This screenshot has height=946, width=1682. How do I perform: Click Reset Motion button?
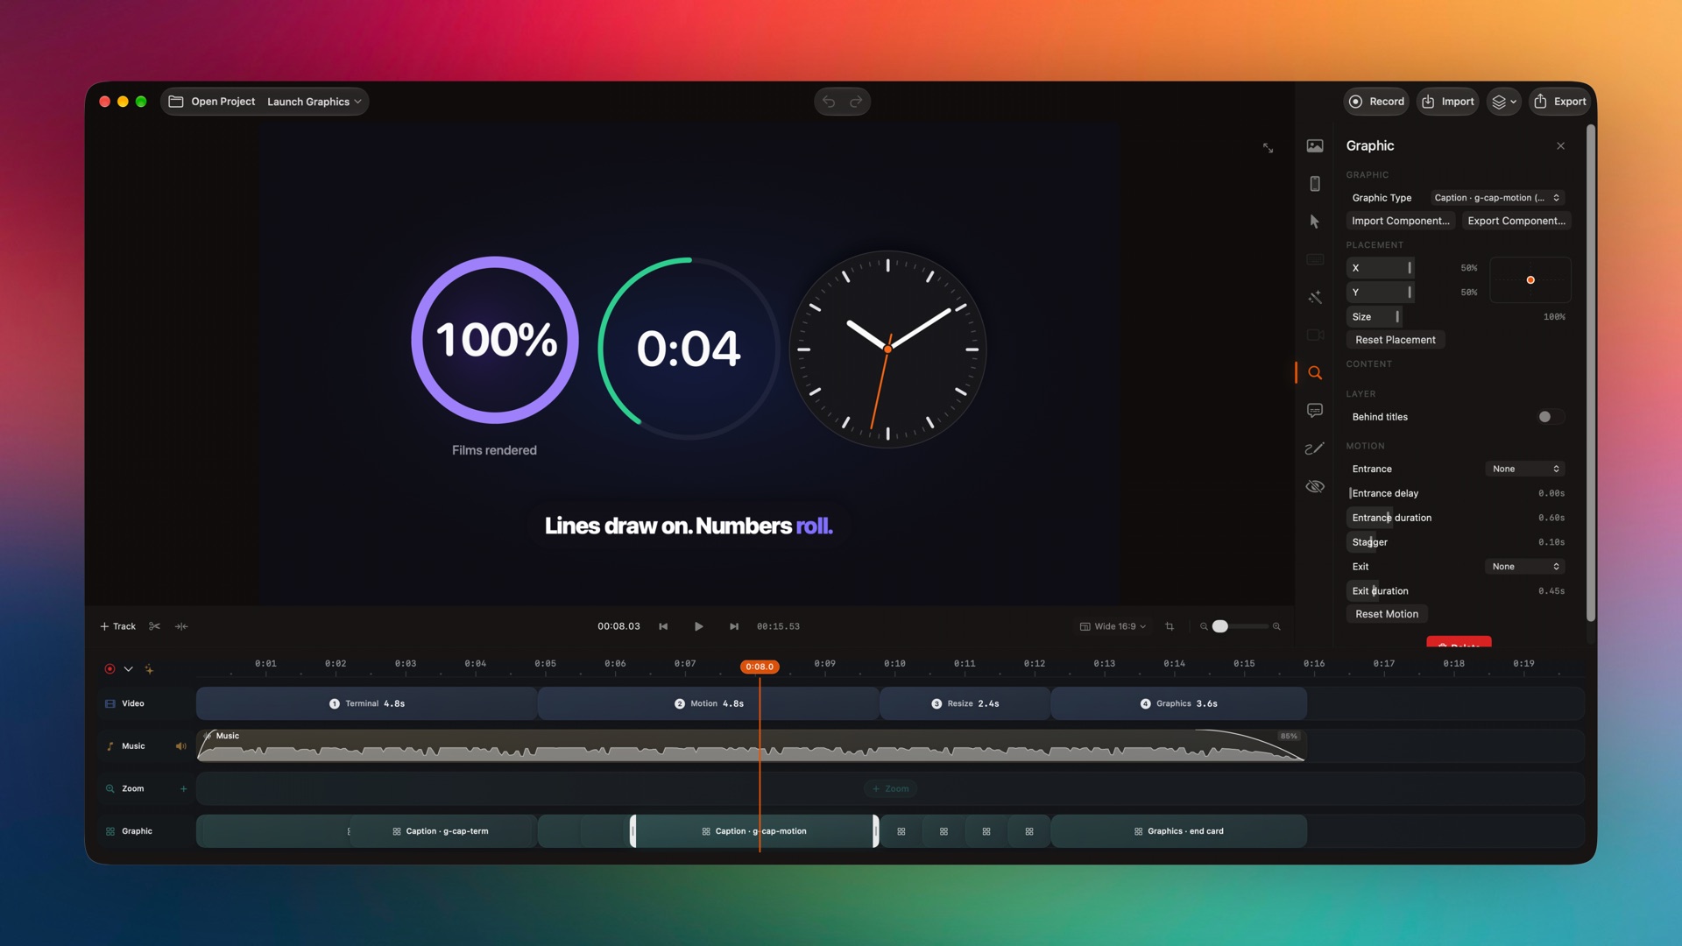click(1386, 614)
